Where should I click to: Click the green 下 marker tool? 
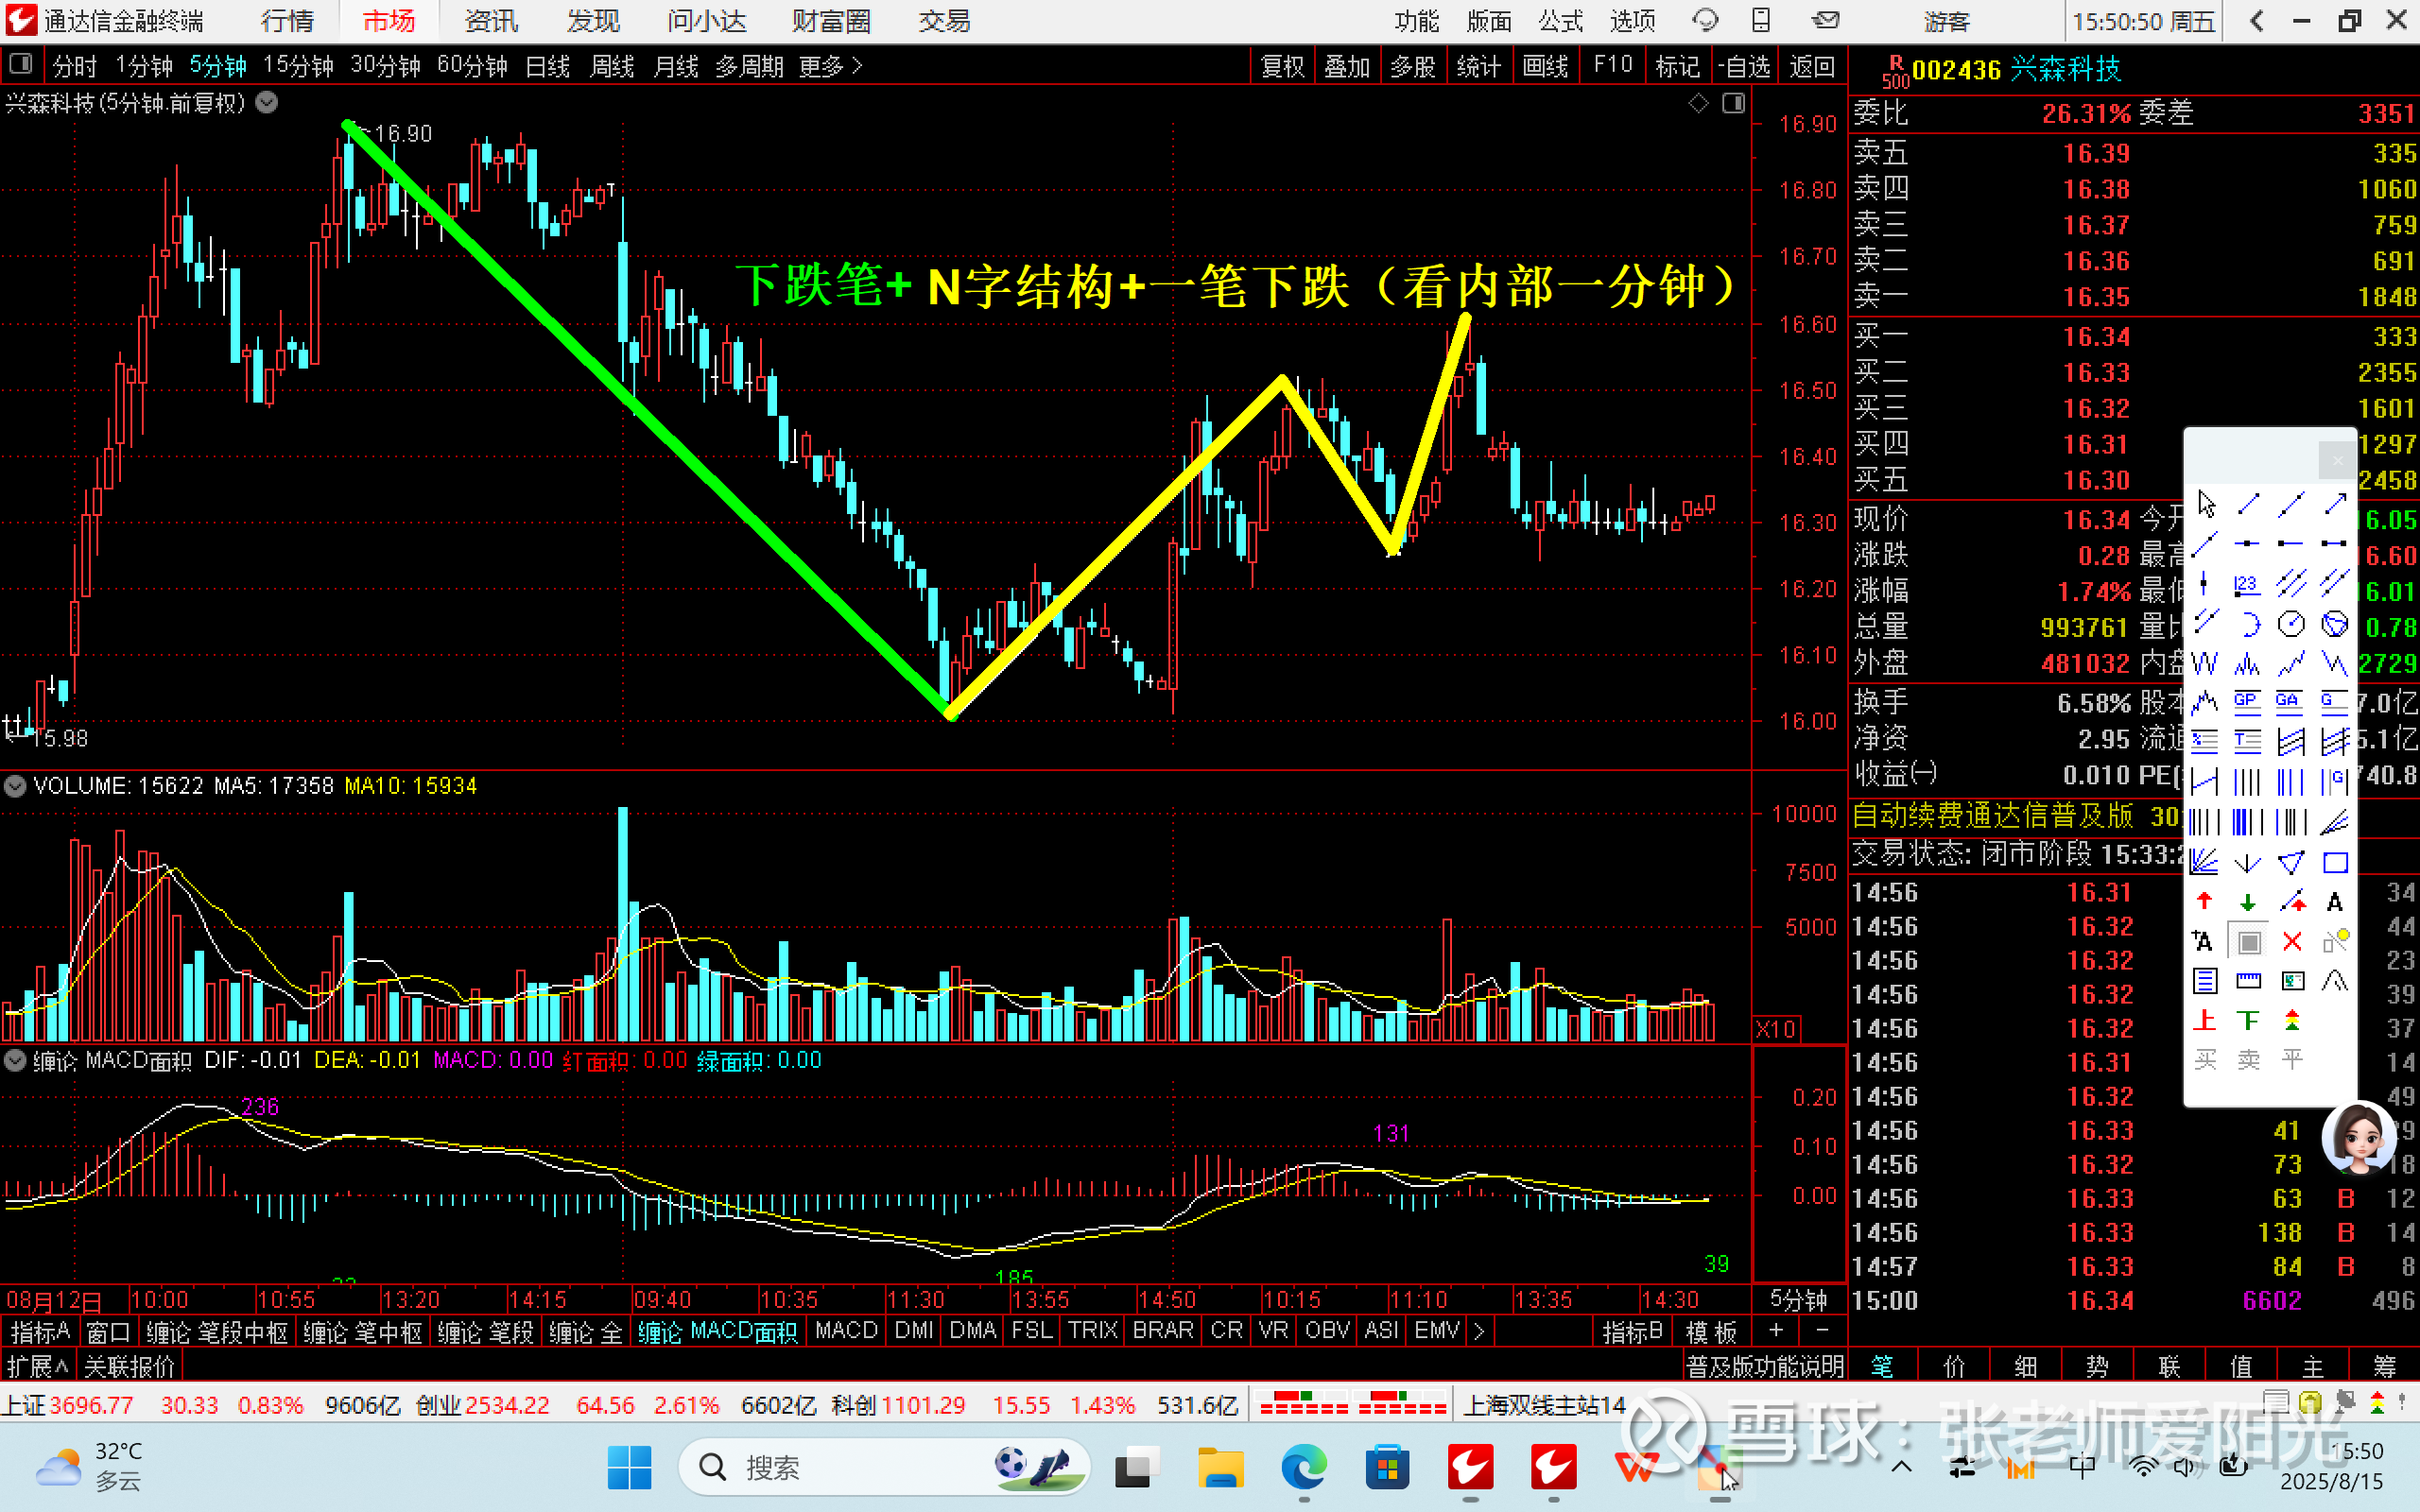(2248, 1020)
